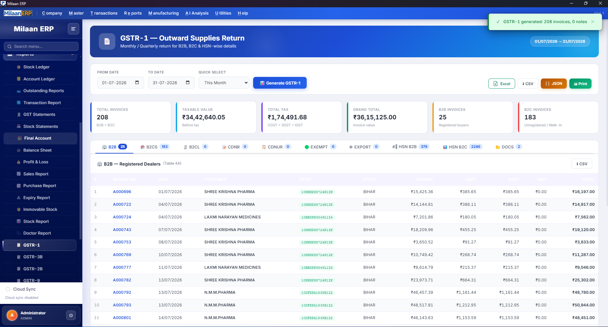Image resolution: width=608 pixels, height=327 pixels.
Task: Print the GSTR-1 report
Action: coord(580,84)
